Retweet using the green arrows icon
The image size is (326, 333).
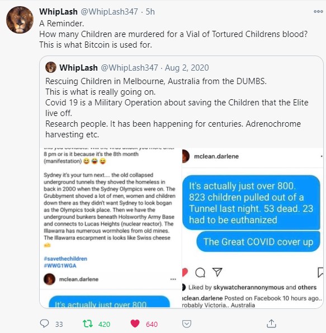click(x=88, y=323)
